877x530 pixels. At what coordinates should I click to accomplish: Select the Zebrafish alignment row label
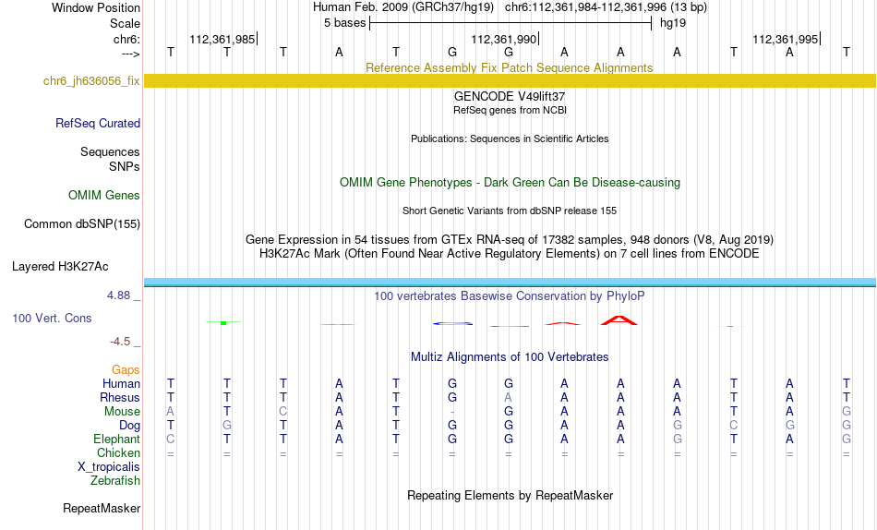(x=115, y=481)
